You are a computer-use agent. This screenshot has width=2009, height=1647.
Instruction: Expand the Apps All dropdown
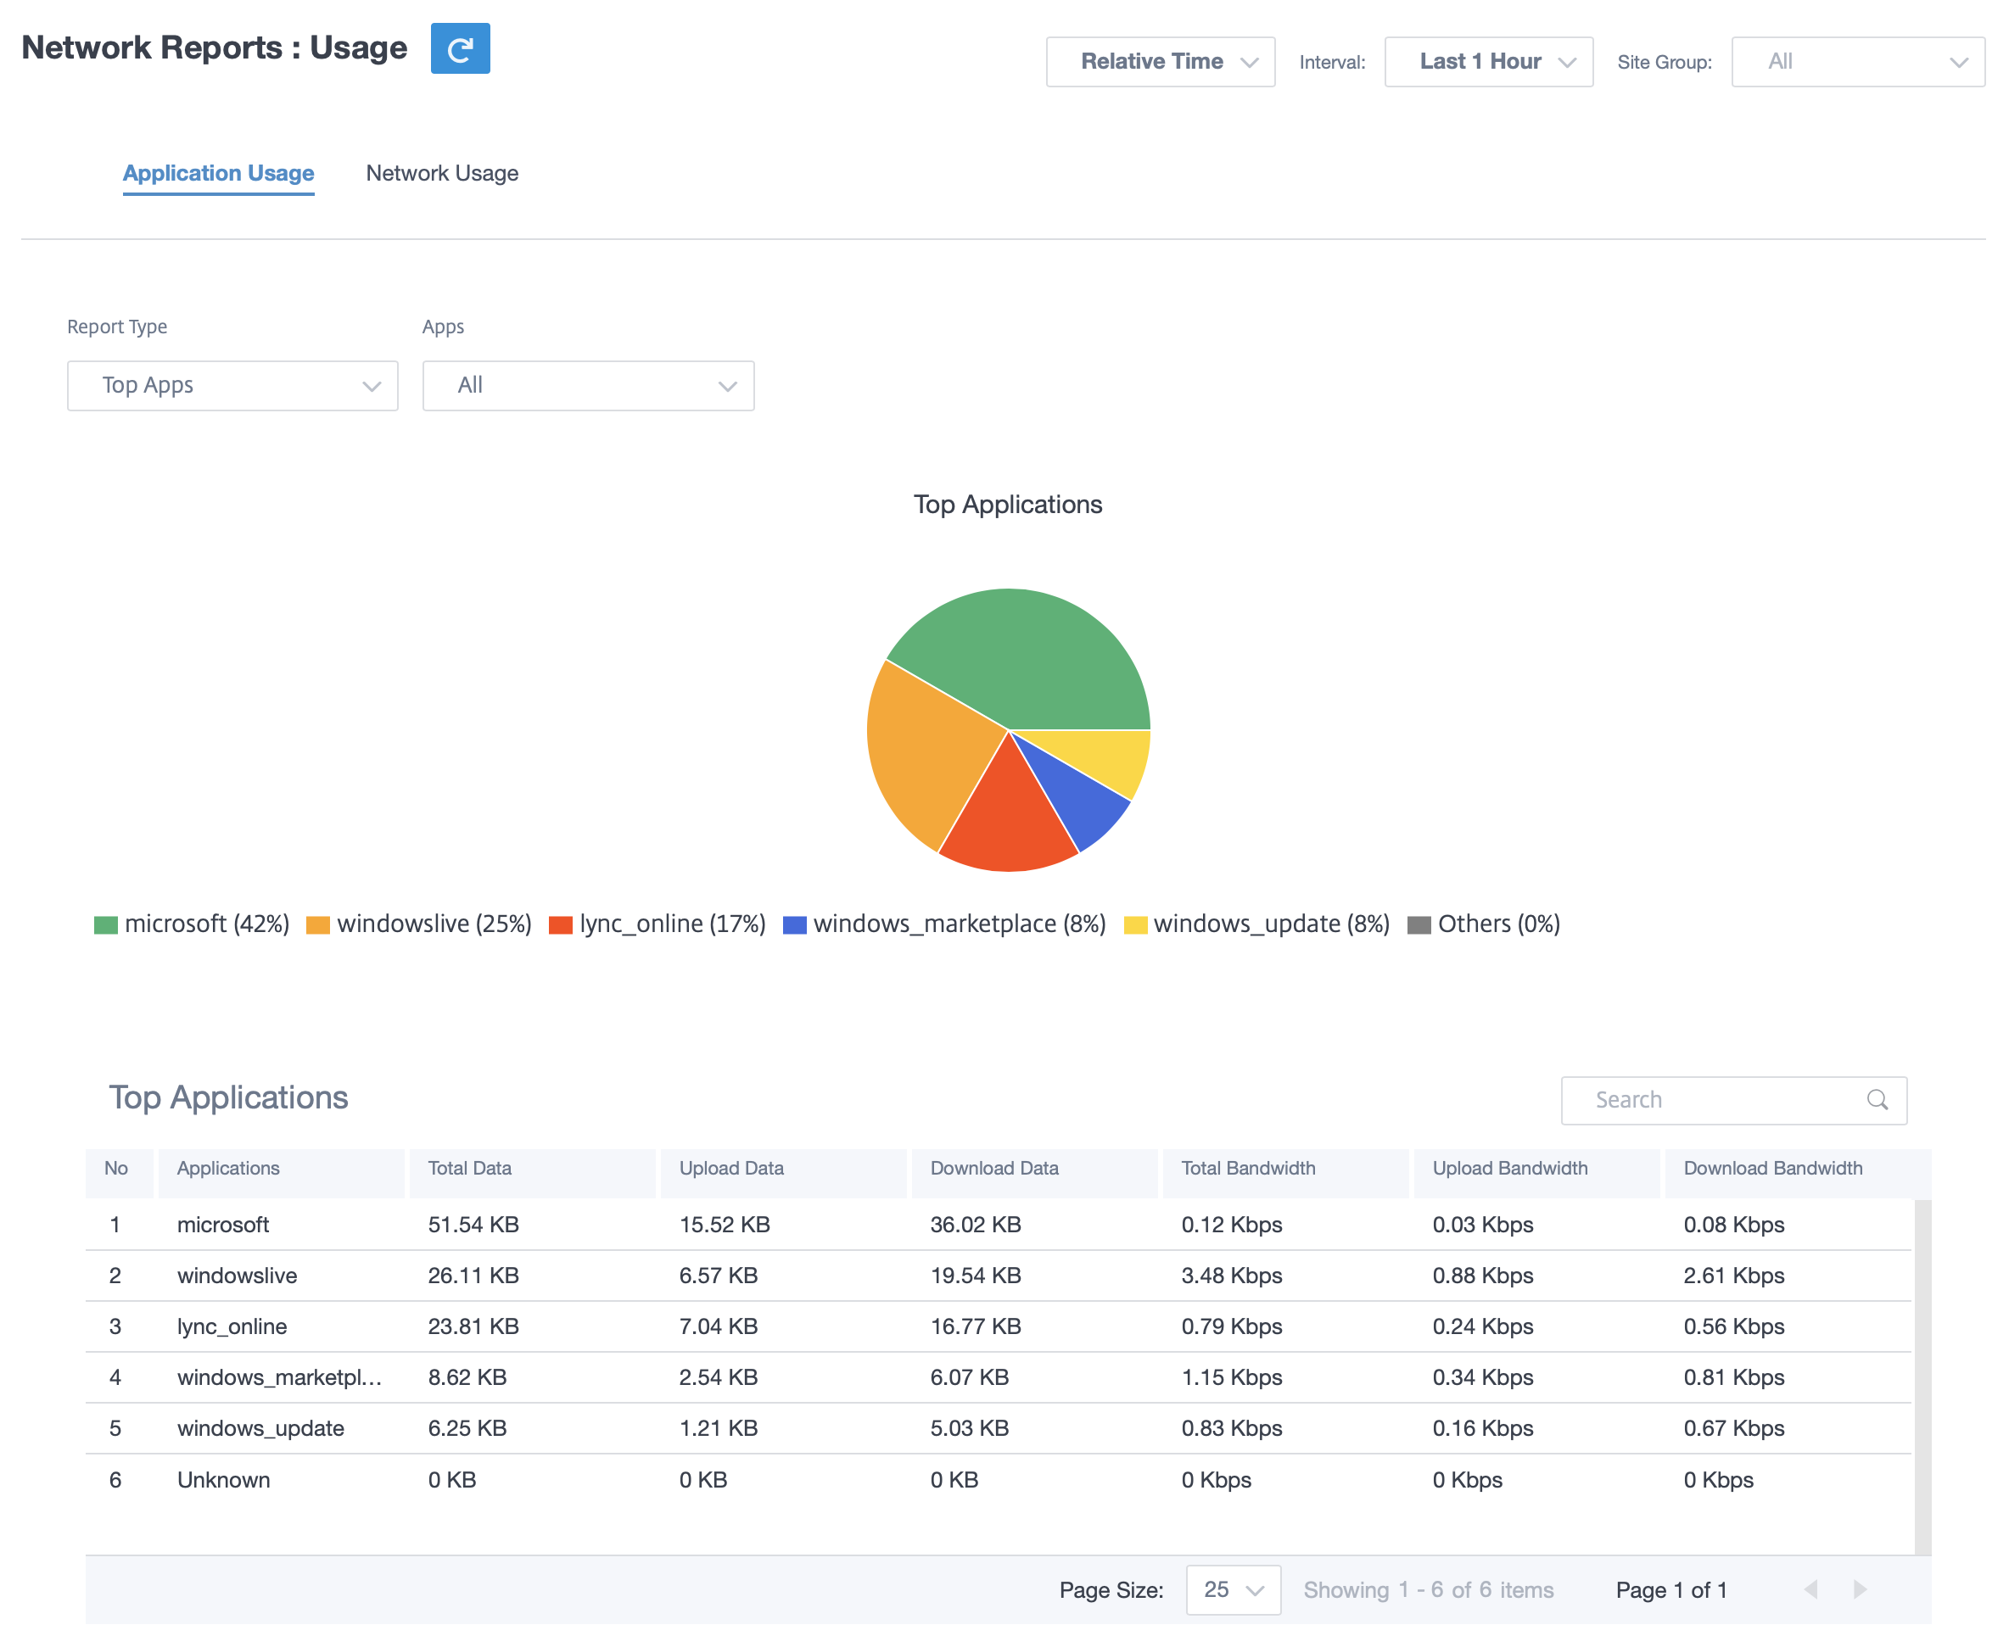click(589, 385)
